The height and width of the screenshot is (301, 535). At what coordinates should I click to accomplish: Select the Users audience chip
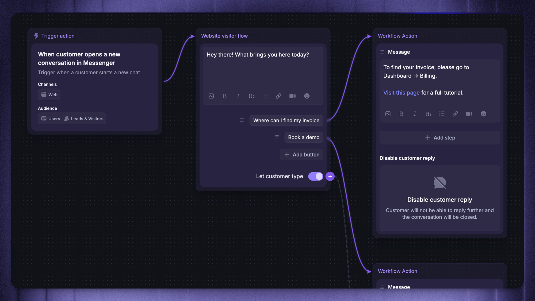51,119
